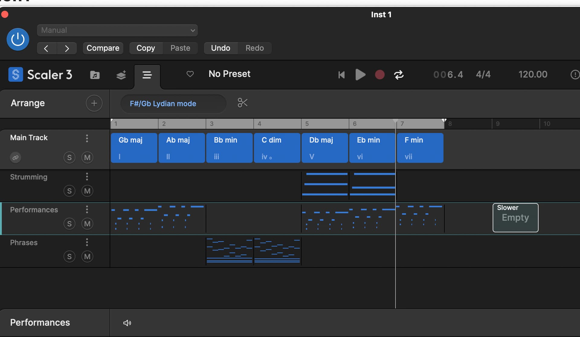Toggle the plugin power button
Screen dimensions: 580x337
(x=18, y=39)
